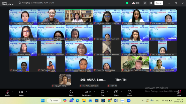This screenshot has height=104, width=186.
Task: Select Life Stream FV7 Trúc Nga video tile
Action: click(23, 17)
